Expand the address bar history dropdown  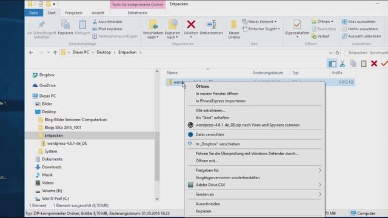click(x=330, y=53)
